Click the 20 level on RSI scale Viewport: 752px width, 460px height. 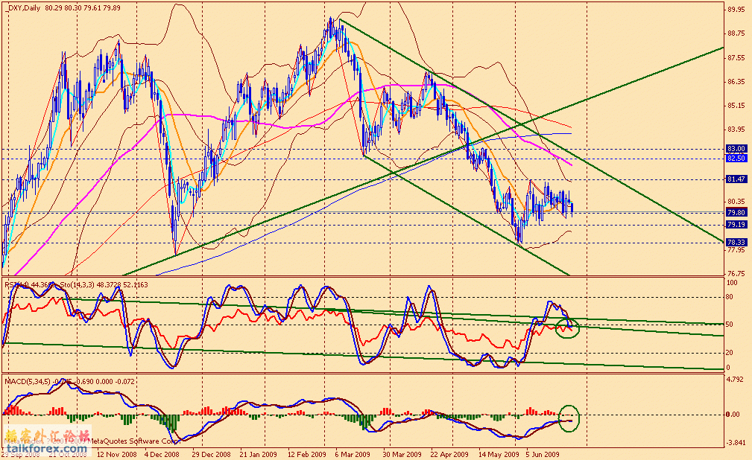(729, 353)
